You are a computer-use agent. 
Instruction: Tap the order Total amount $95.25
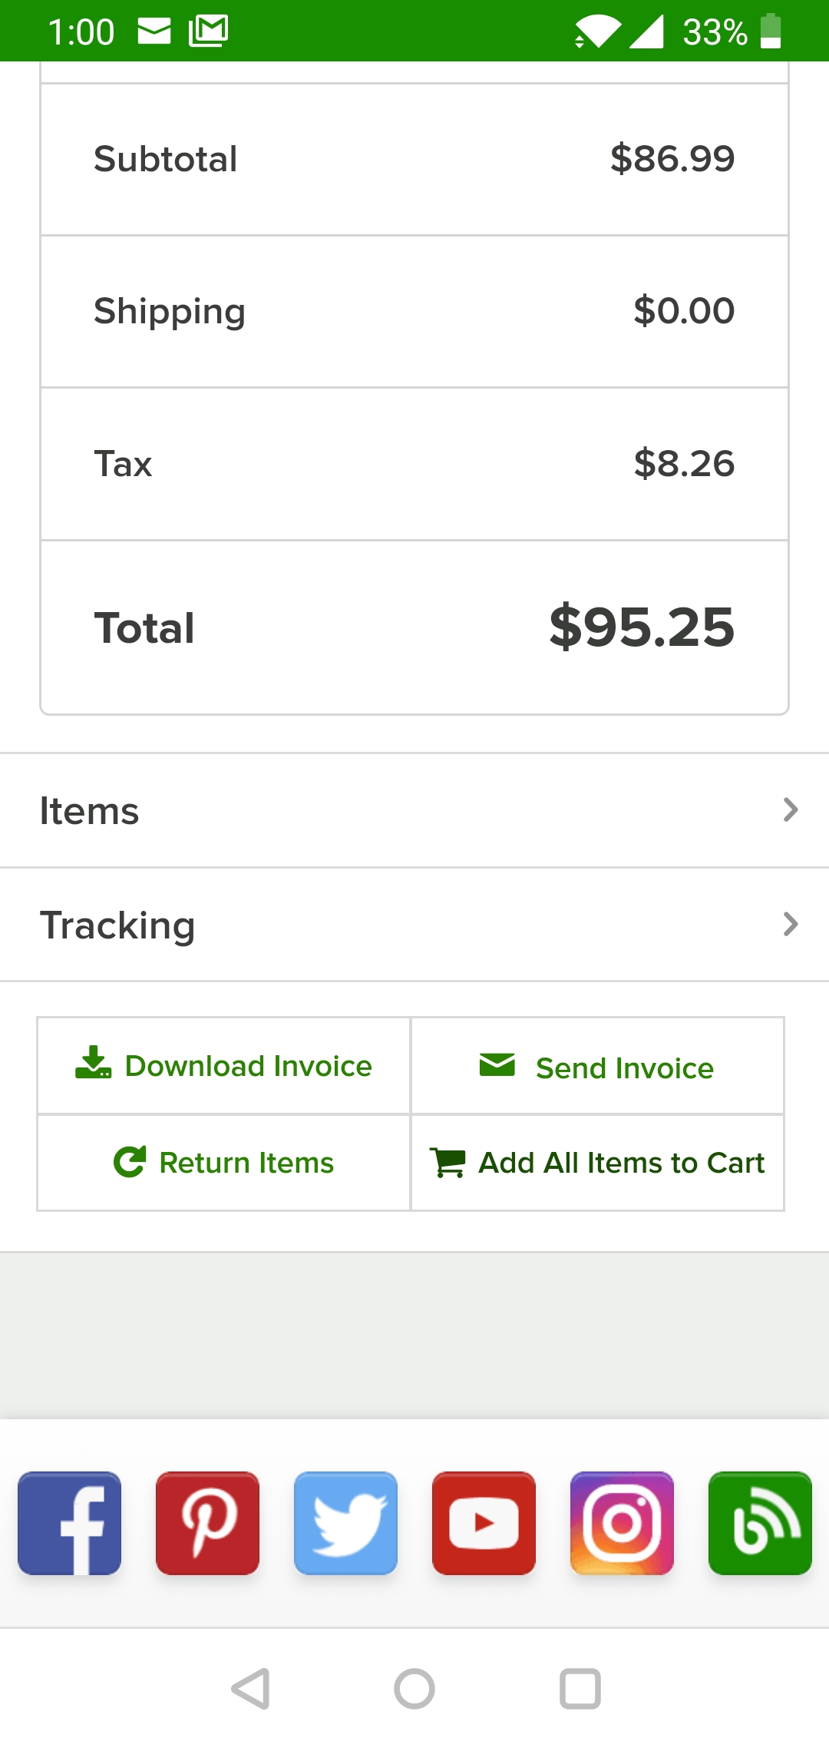(642, 627)
